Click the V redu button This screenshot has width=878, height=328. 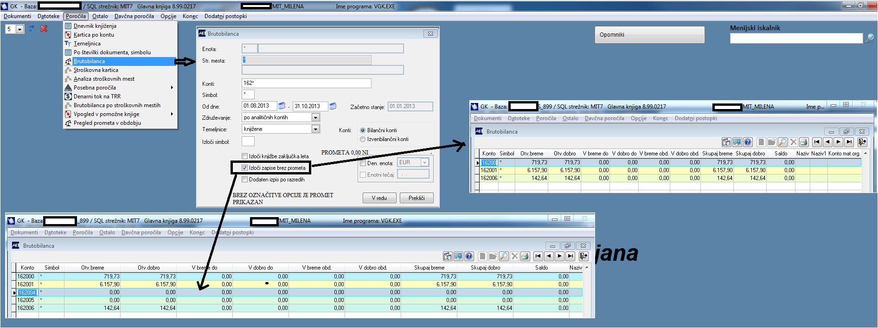pyautogui.click(x=379, y=198)
